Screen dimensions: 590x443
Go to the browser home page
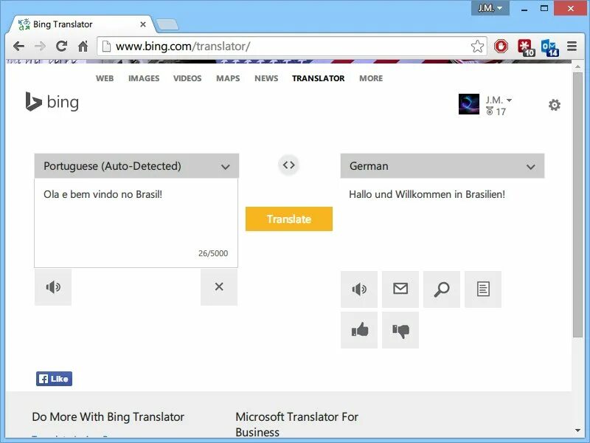coord(83,47)
